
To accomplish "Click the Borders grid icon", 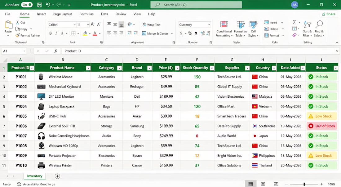I will point(73,33).
